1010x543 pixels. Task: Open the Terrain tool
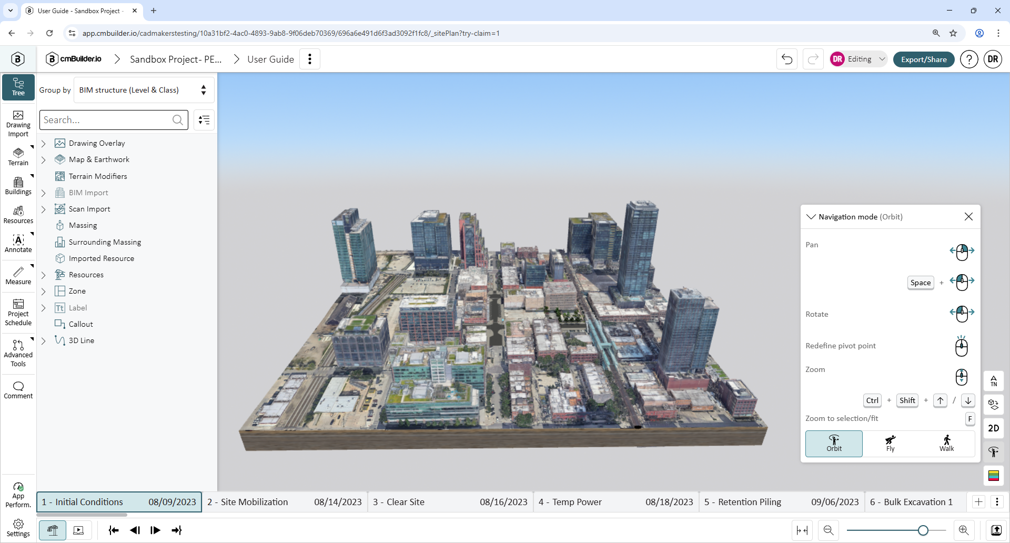[x=18, y=157]
